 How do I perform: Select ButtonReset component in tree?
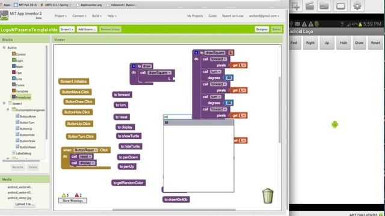[26, 147]
